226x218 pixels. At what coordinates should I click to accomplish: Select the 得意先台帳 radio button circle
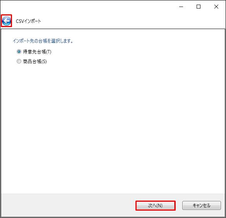coord(19,51)
